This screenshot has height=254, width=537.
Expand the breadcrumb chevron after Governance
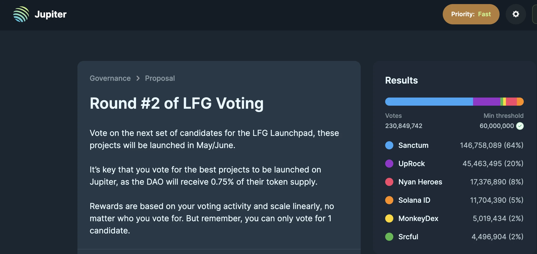point(138,78)
